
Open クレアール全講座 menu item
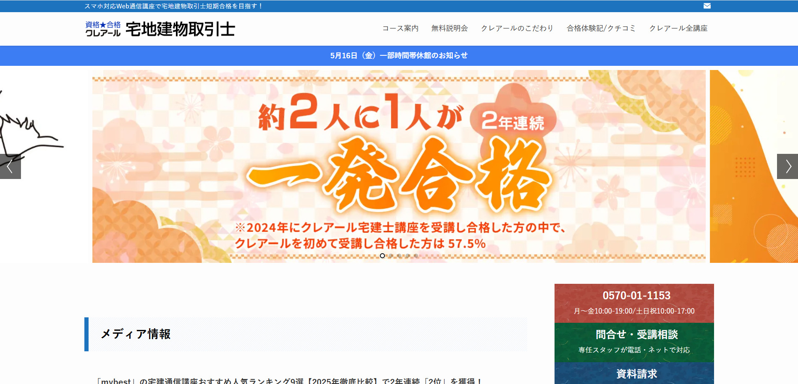[678, 28]
